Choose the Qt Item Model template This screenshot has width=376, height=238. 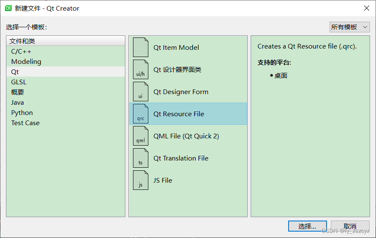pos(188,47)
